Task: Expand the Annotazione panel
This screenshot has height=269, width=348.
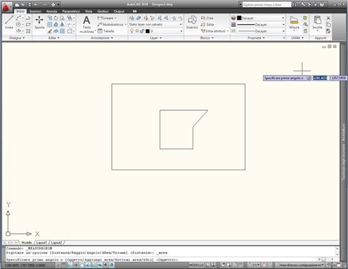Action: 102,38
